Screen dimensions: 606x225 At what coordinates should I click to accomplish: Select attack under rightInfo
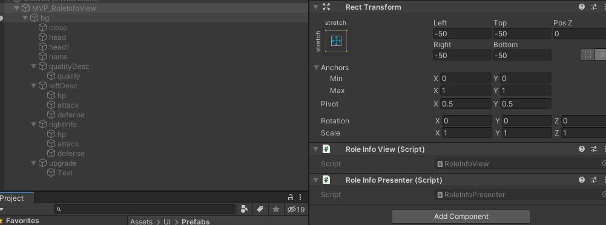point(68,143)
